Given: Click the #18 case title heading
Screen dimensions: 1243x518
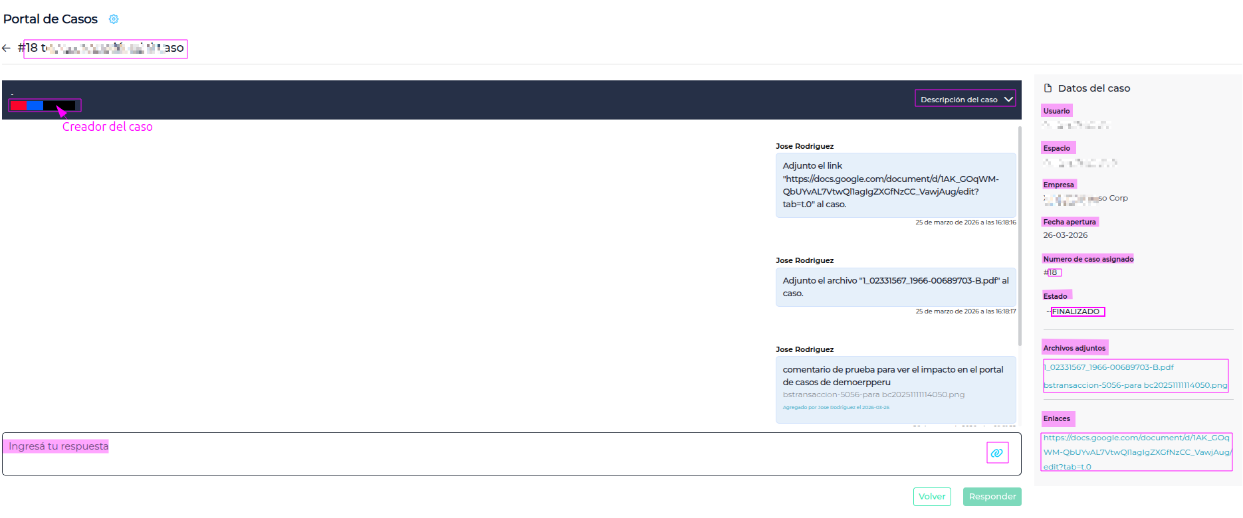Looking at the screenshot, I should click(105, 48).
